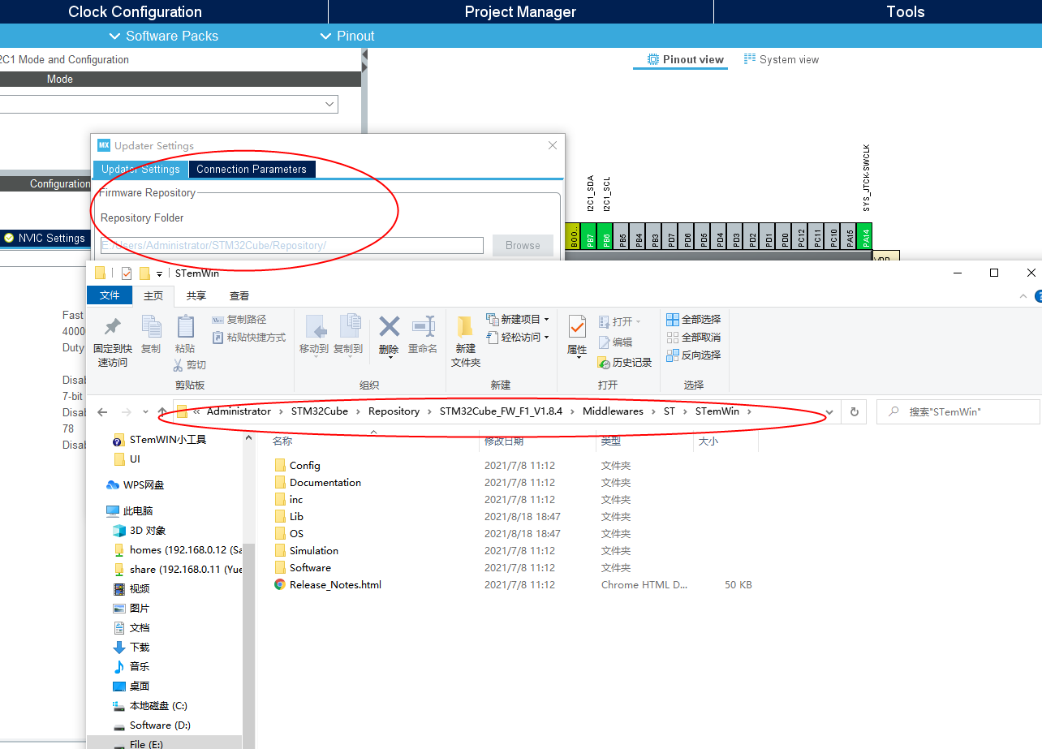
Task: Click the New Folder icon
Action: coord(465,327)
